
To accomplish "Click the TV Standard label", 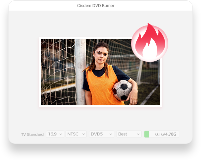I will (x=32, y=134).
